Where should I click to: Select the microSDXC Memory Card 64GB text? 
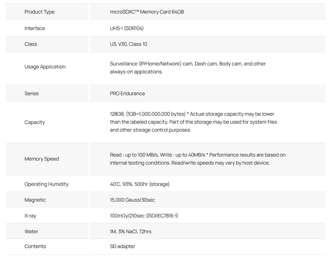pos(147,12)
